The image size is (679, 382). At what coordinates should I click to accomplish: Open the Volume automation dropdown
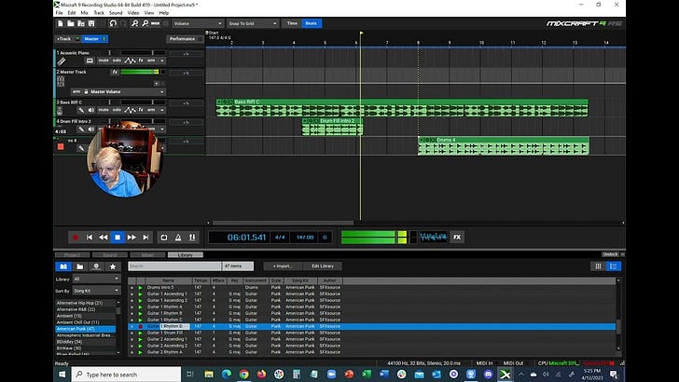click(x=198, y=23)
